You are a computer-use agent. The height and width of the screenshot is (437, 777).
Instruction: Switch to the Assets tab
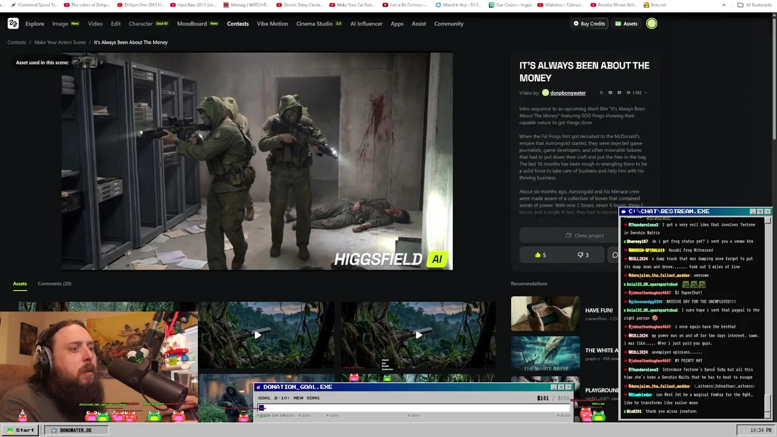20,283
